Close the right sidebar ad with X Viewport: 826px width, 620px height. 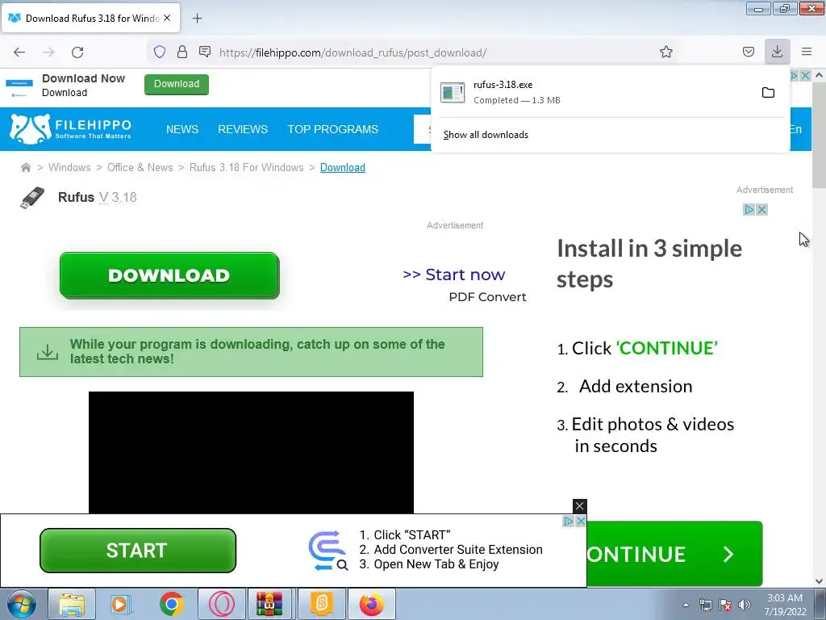pos(761,210)
